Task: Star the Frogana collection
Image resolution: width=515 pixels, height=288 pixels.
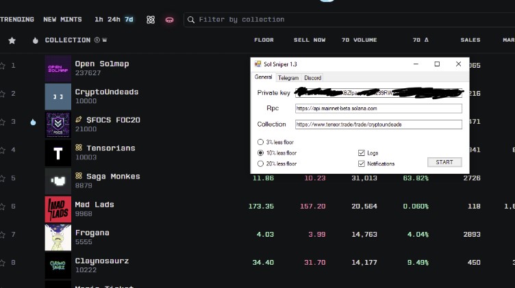Action: (x=3, y=235)
